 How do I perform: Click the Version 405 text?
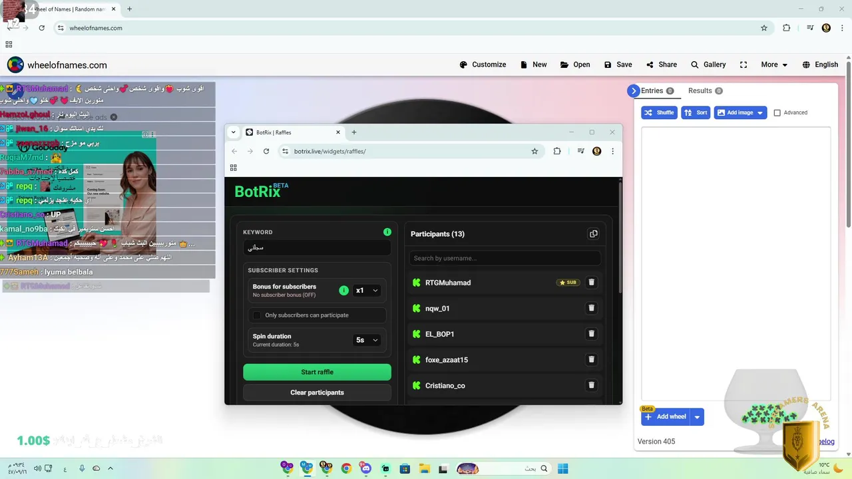(x=656, y=442)
